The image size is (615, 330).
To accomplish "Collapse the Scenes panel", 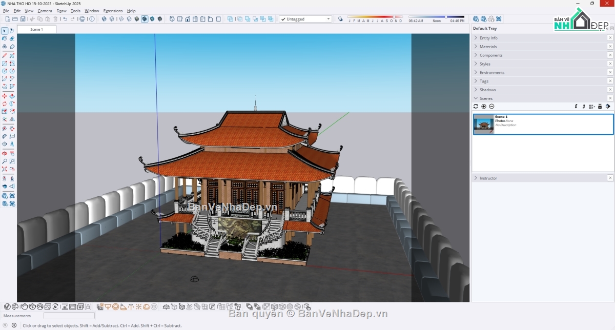I will (486, 98).
